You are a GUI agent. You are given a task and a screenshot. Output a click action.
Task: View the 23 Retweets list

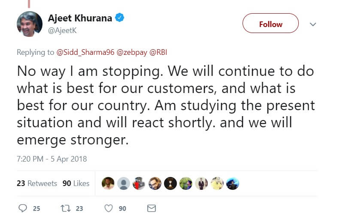tap(37, 183)
